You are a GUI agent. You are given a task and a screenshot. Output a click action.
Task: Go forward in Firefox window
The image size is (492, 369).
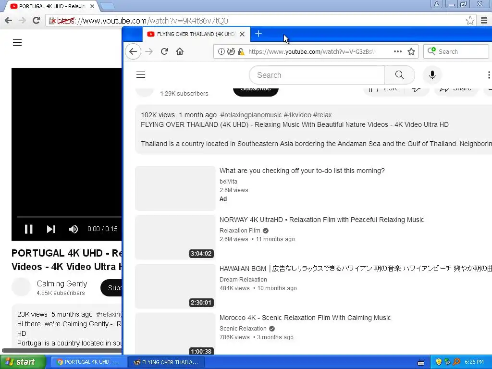(149, 51)
